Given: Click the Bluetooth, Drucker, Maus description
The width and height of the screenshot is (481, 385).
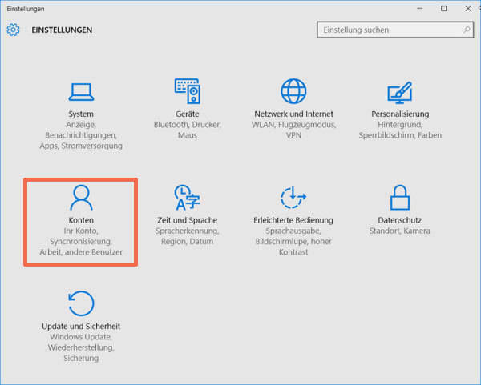Looking at the screenshot, I should click(x=187, y=130).
